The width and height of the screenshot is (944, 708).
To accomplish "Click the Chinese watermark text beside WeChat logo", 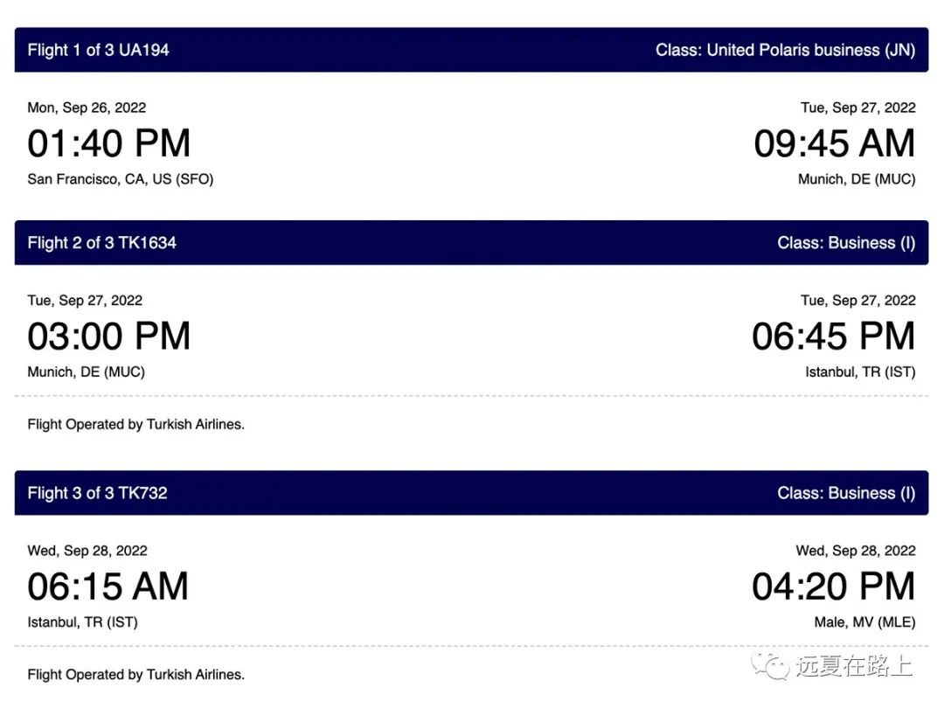I will 854,666.
